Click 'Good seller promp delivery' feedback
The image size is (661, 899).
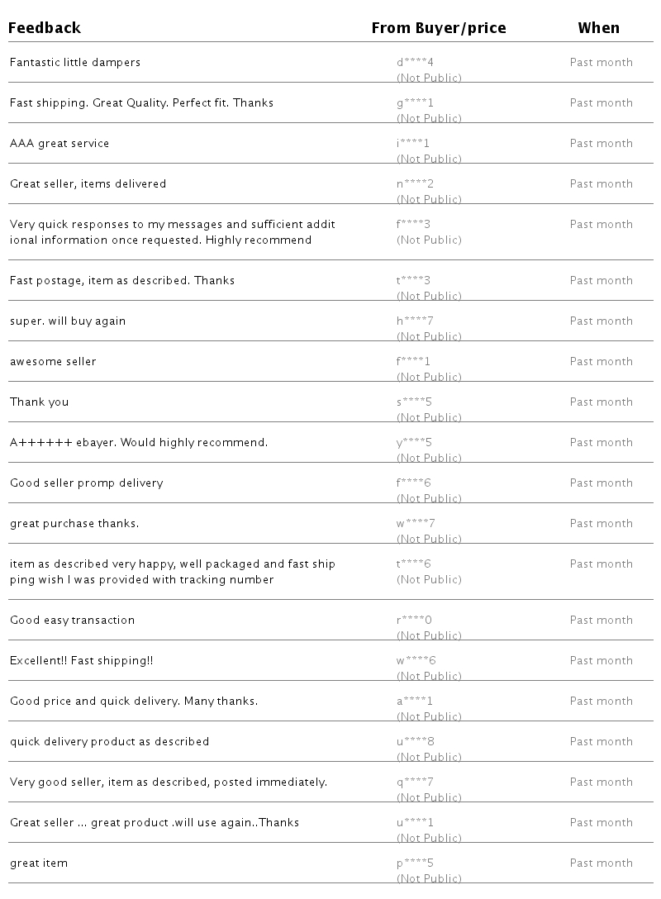[x=87, y=483]
